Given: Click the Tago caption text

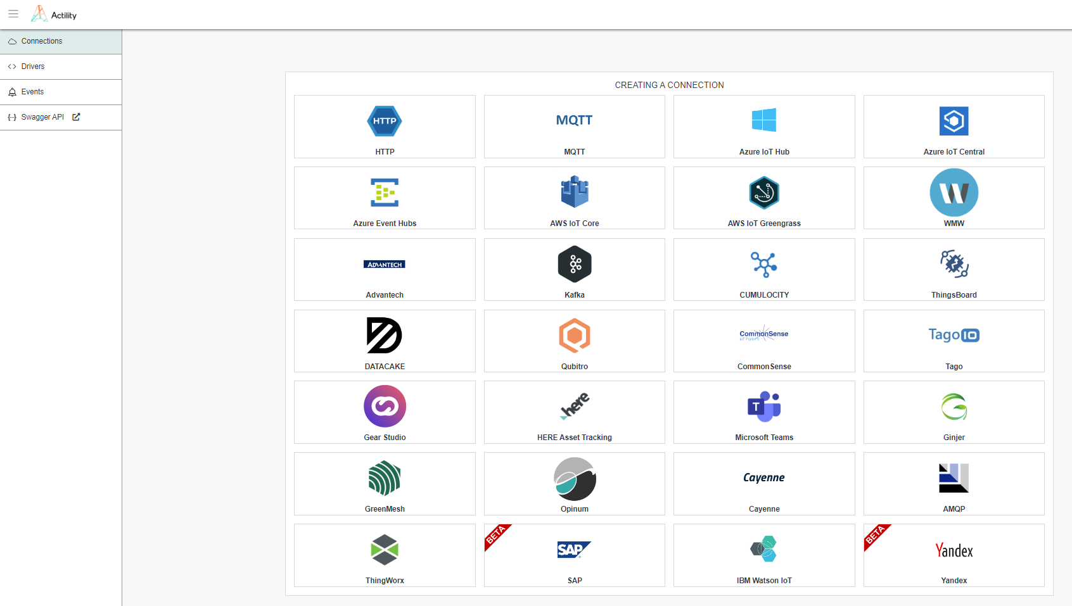Looking at the screenshot, I should click(954, 367).
